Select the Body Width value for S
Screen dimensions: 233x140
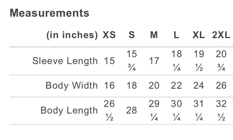[132, 85]
